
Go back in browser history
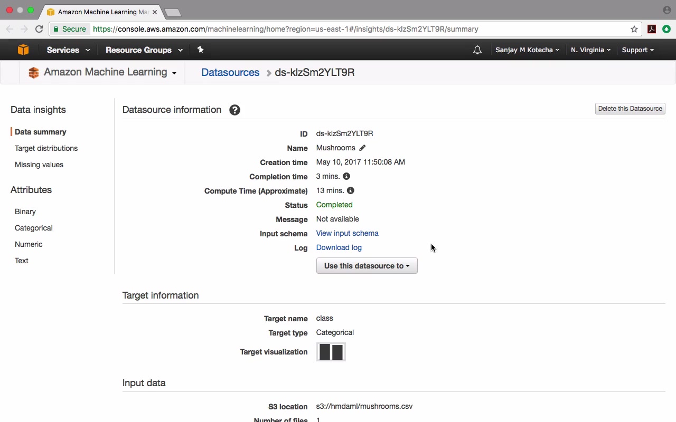(10, 29)
